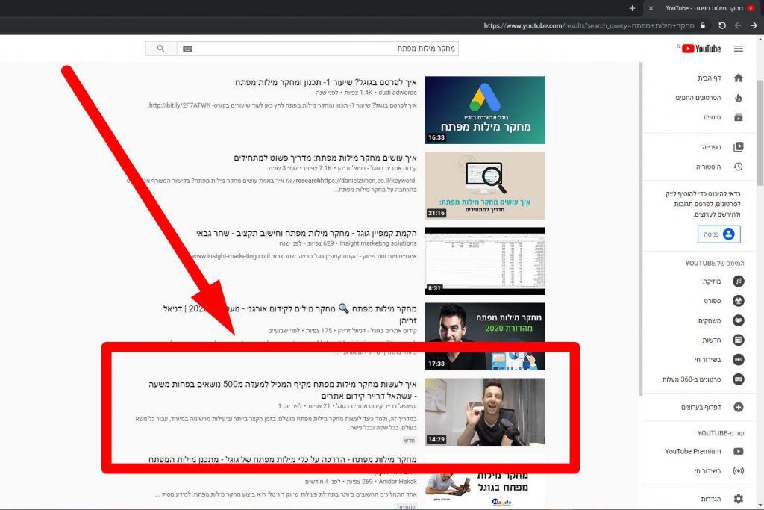Open the on-screen keyboard icon in search box
This screenshot has width=764, height=510.
[187, 49]
